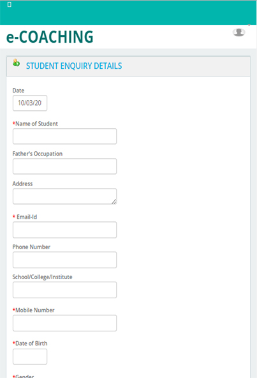Expand the small caret beside profile avatar

tap(249, 25)
